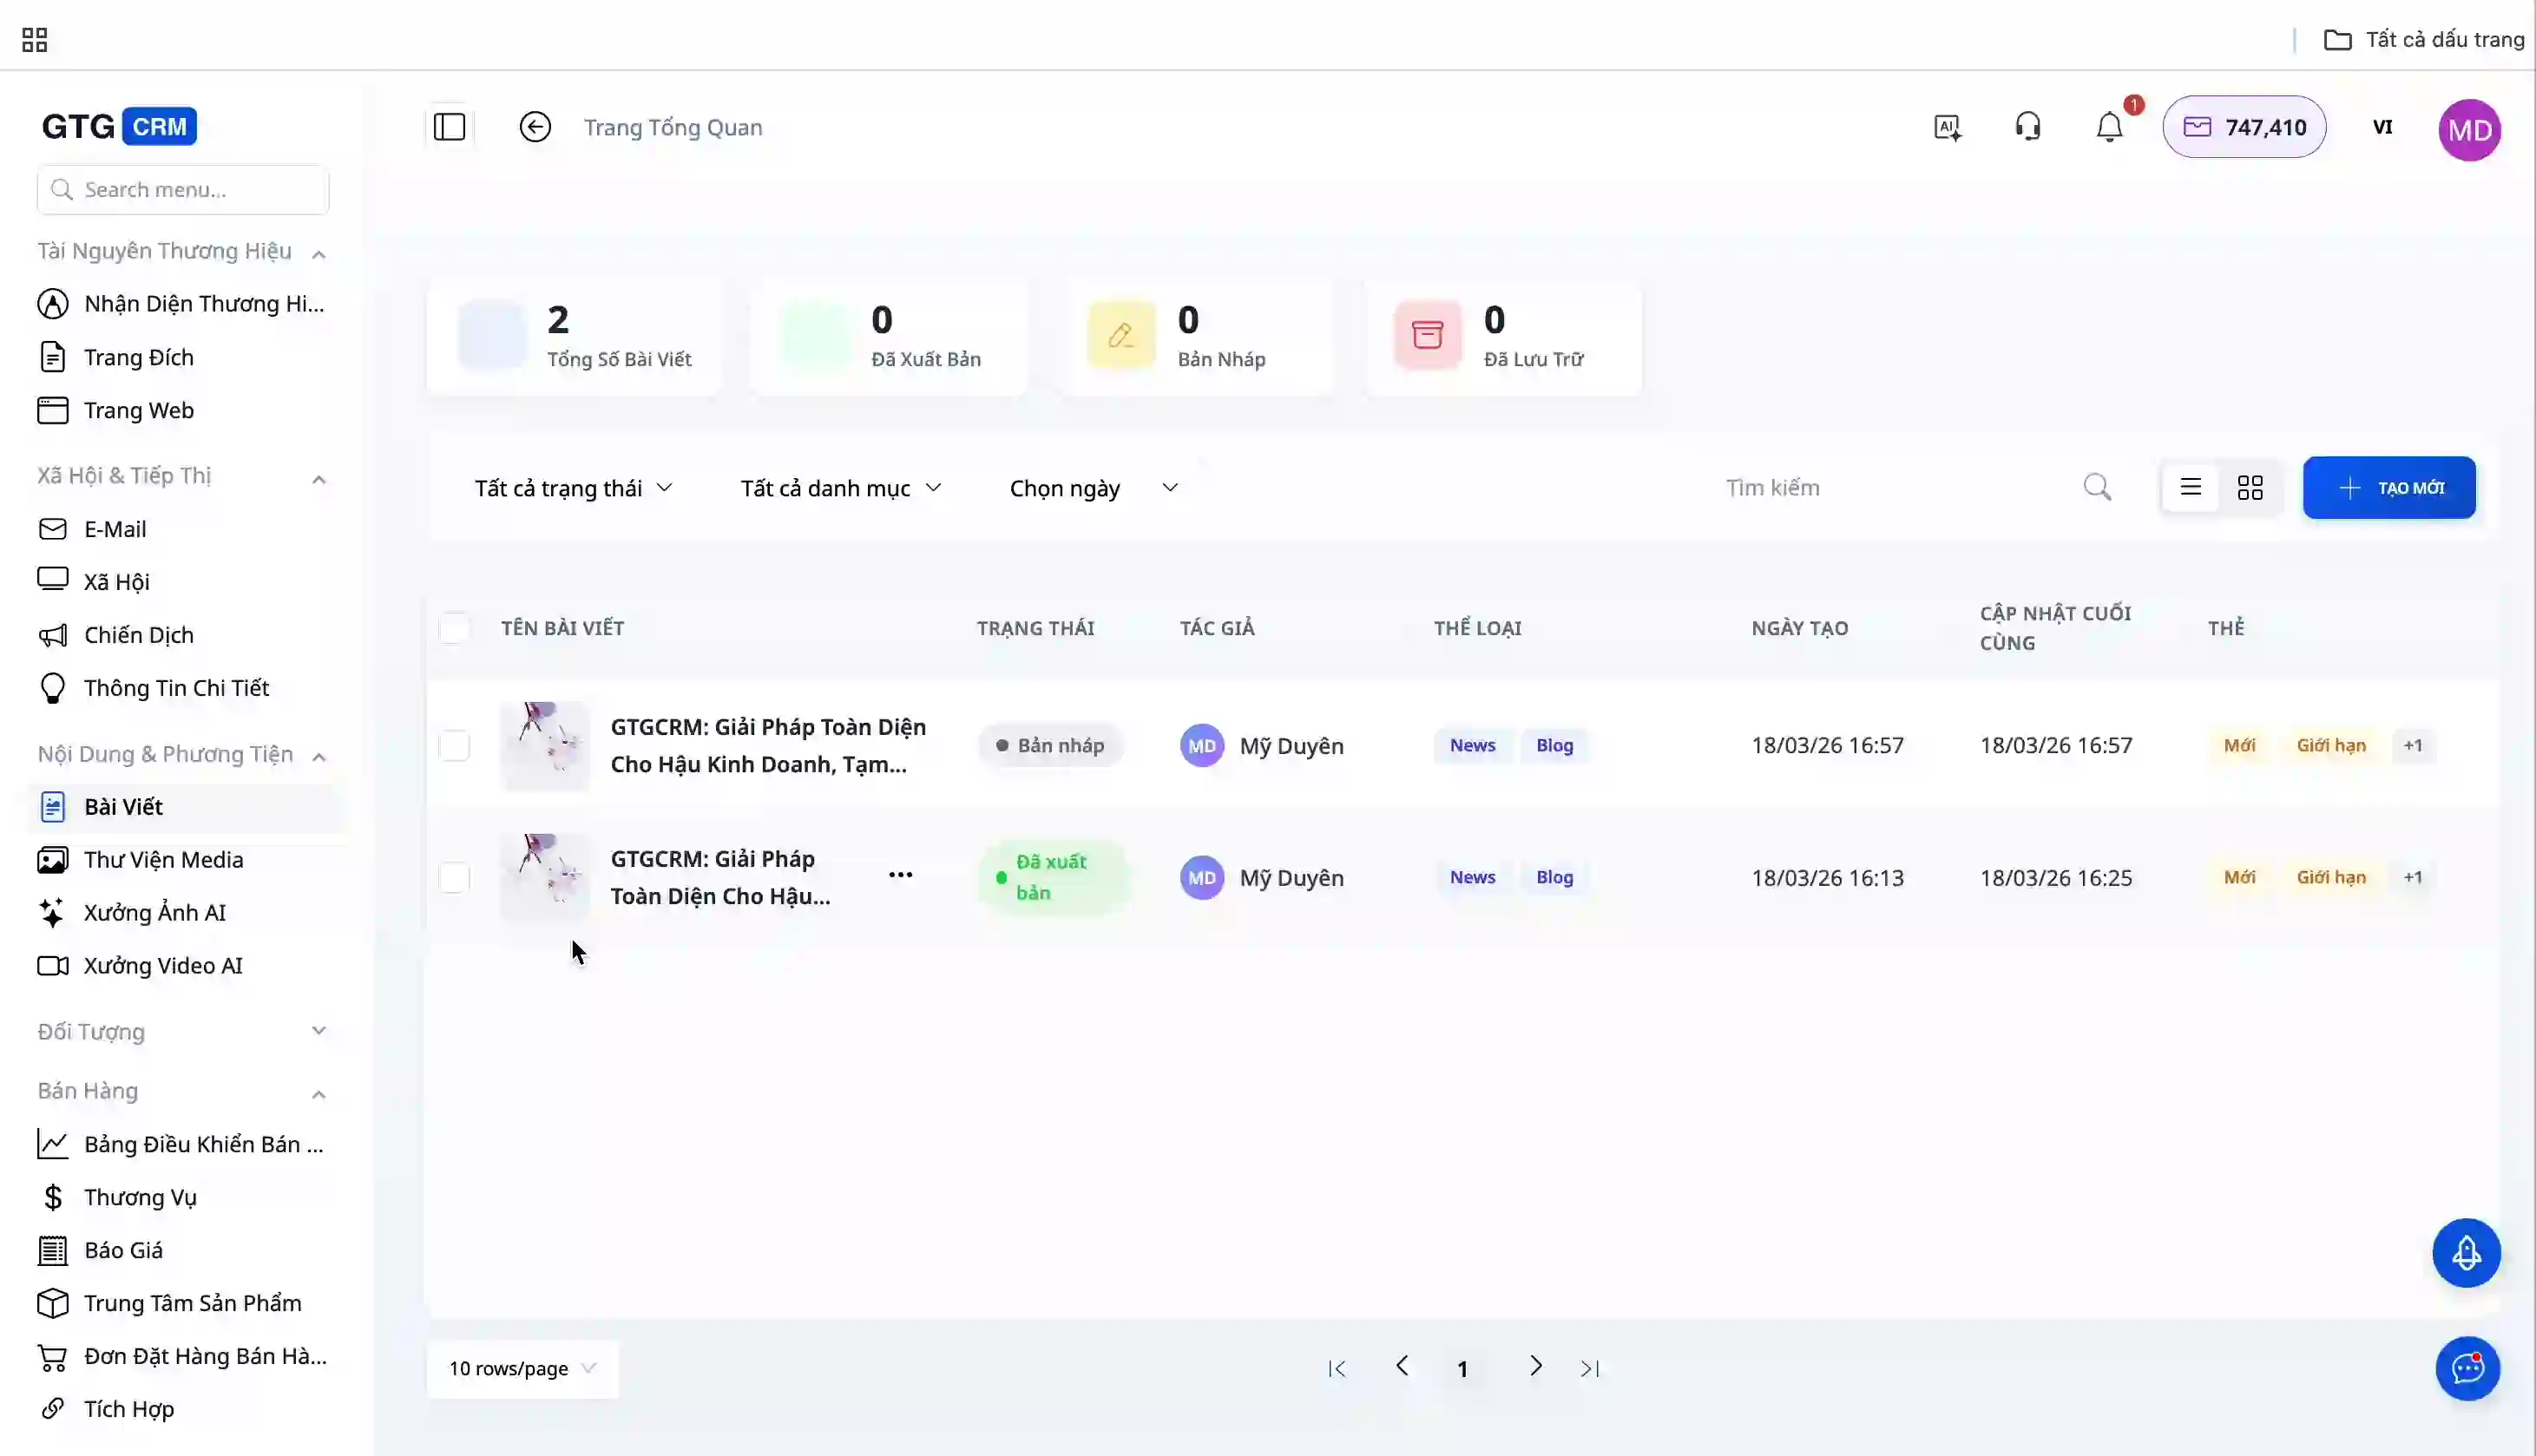The image size is (2536, 1456).
Task: Click the search magnifier icon
Action: [x=2097, y=487]
